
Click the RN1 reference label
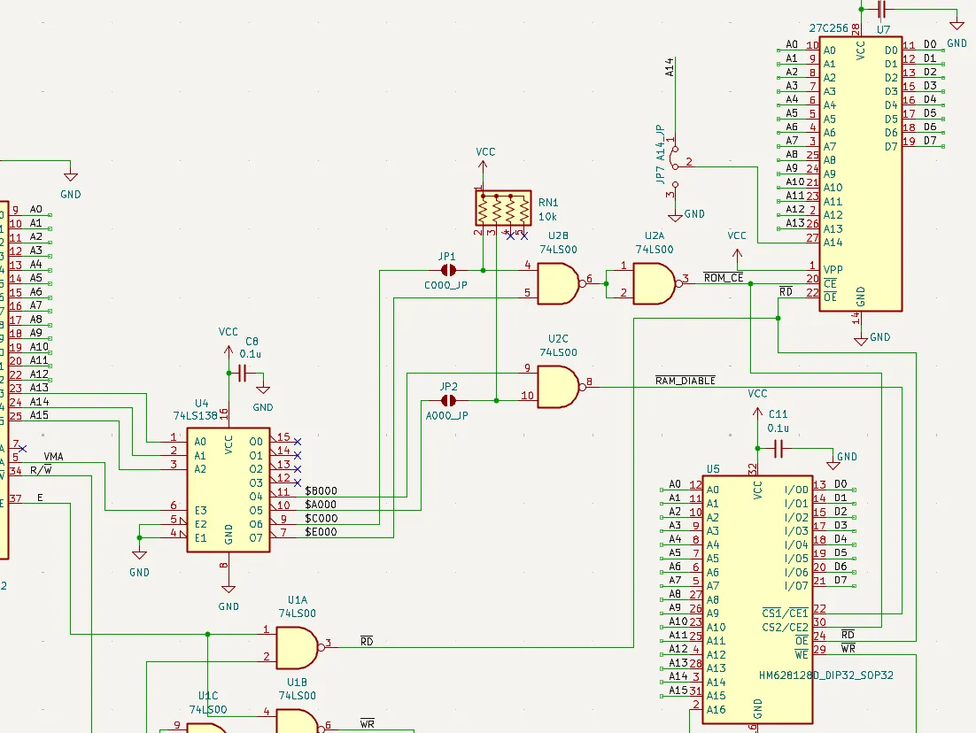[548, 203]
